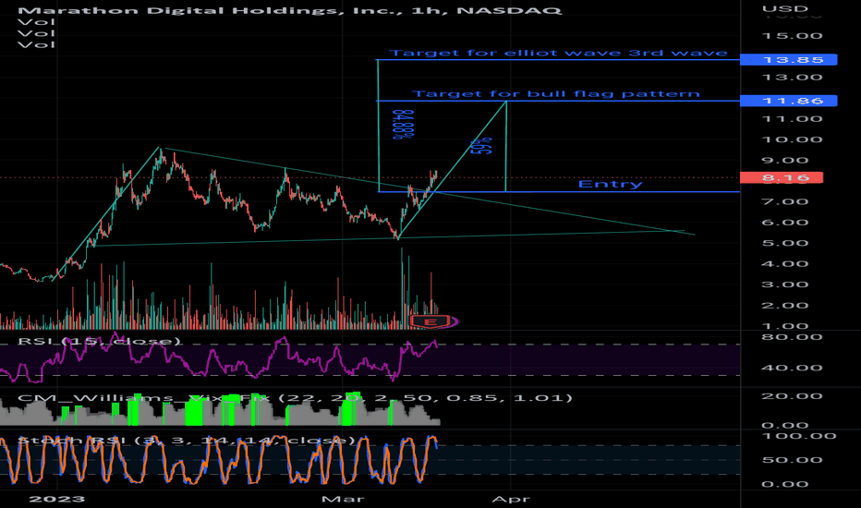Click the 10.00 price axis value

pos(792,139)
